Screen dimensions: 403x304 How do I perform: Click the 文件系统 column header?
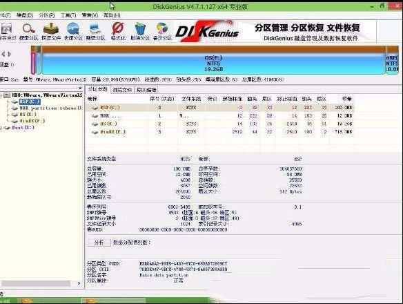(x=191, y=99)
